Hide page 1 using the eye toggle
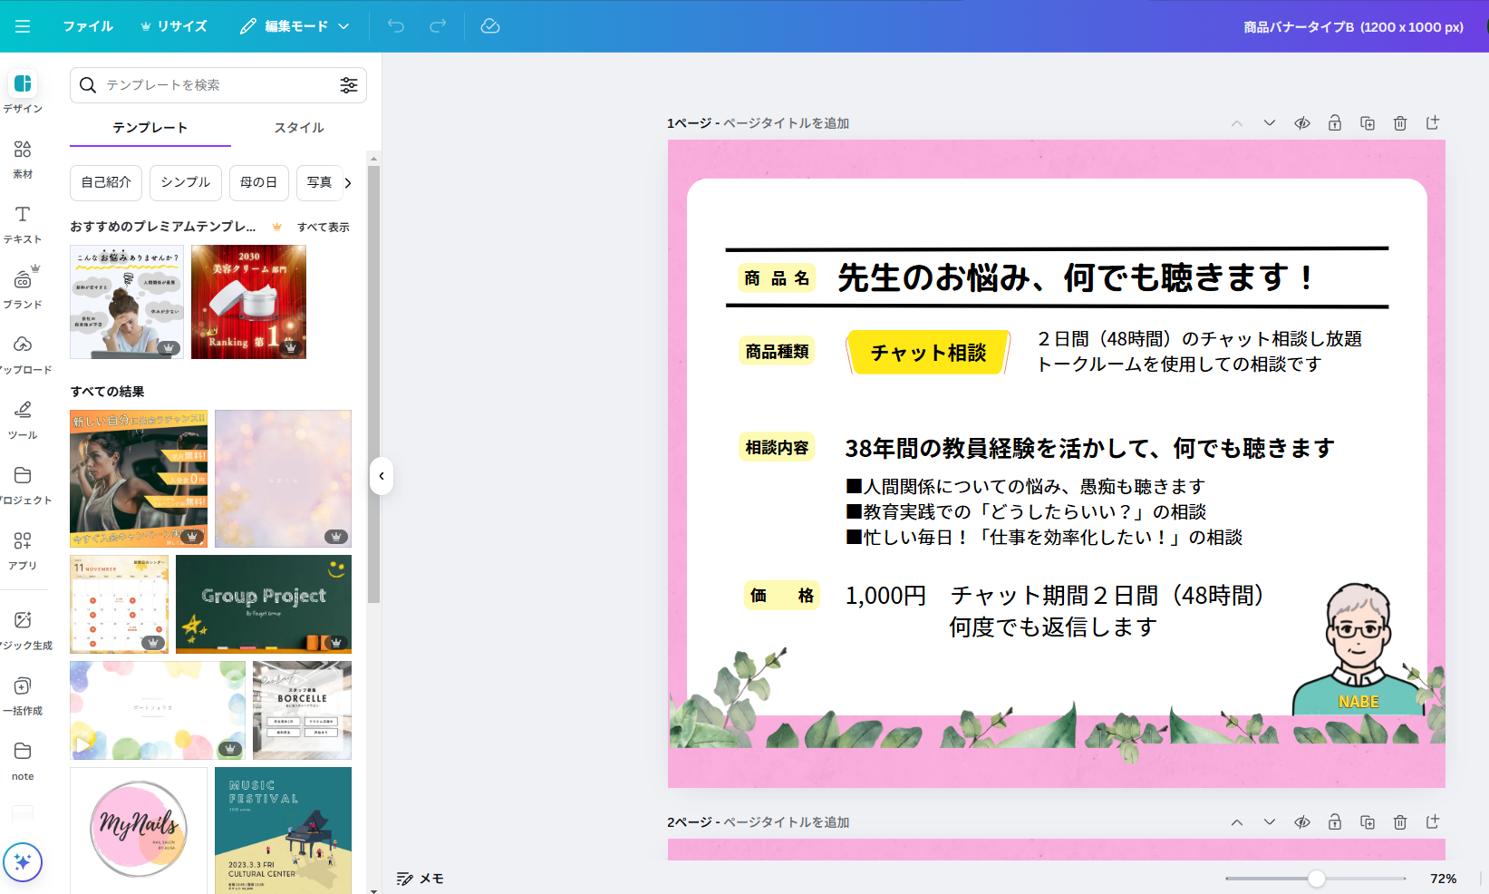Viewport: 1489px width, 894px height. click(x=1302, y=123)
